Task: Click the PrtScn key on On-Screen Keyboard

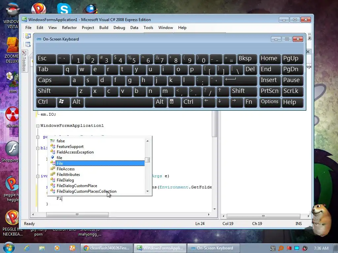Action: point(270,92)
